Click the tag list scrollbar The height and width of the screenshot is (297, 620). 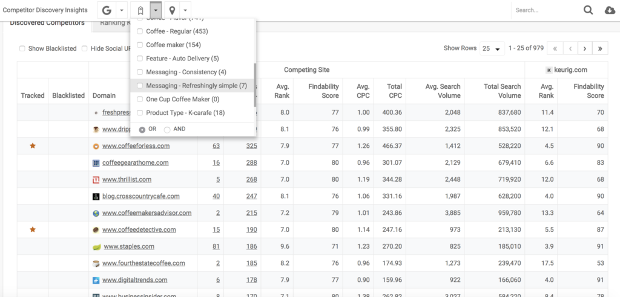point(255,85)
